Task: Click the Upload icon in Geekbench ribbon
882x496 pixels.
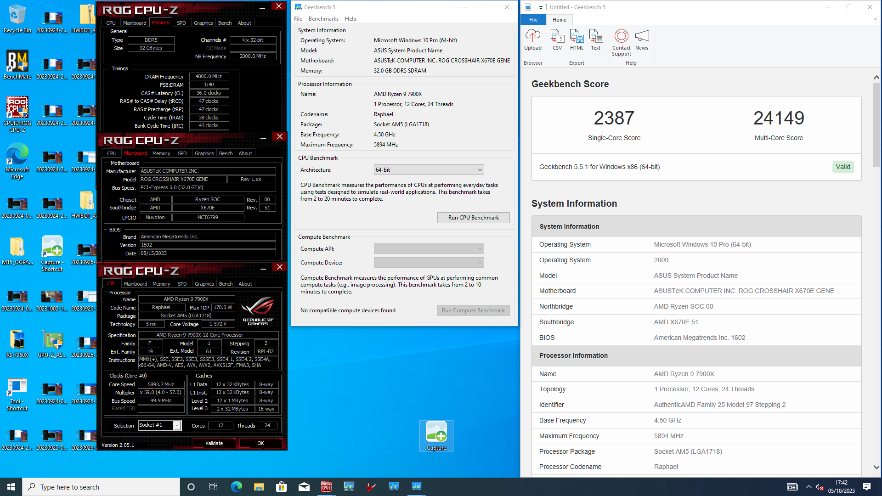Action: point(533,39)
